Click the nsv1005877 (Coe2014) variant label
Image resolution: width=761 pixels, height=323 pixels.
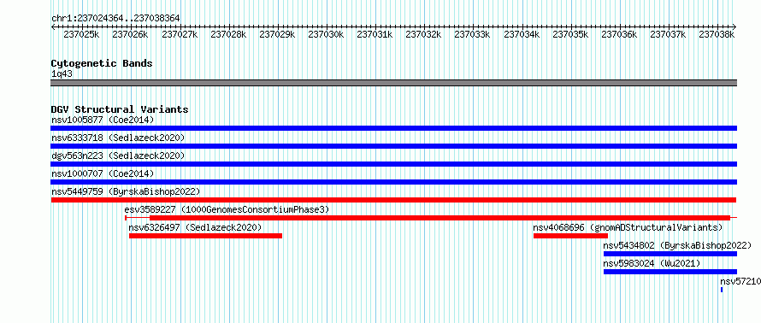click(x=103, y=120)
